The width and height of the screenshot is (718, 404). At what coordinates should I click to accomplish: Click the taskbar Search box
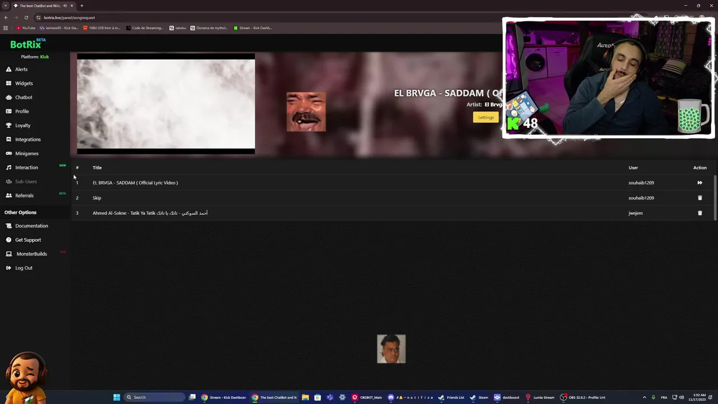coord(155,397)
